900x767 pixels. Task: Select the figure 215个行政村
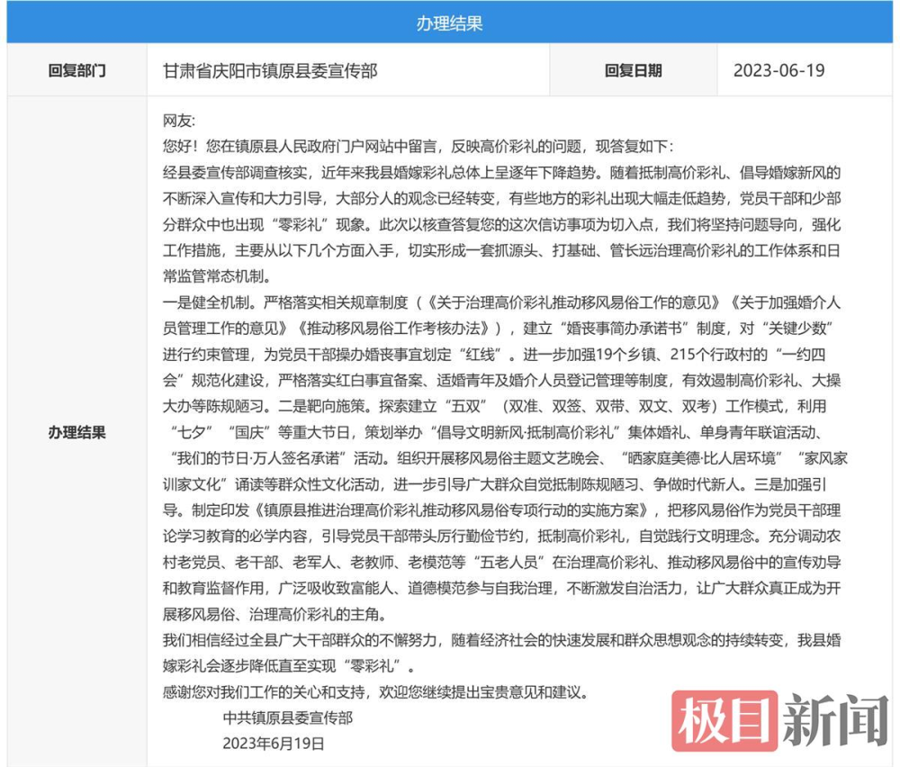point(718,354)
